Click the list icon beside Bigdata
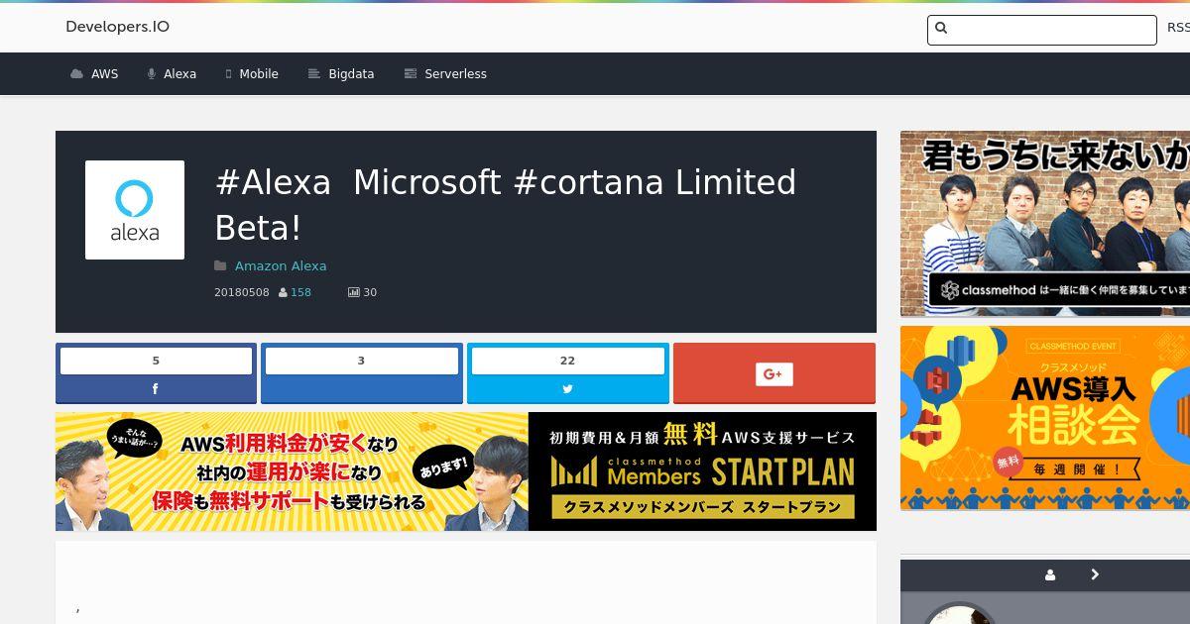The height and width of the screenshot is (624, 1190). [314, 74]
